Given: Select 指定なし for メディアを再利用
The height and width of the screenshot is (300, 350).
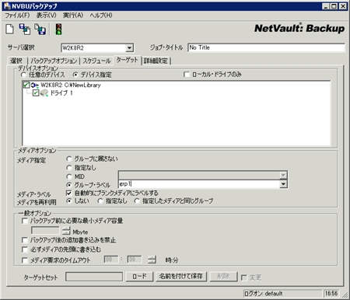Looking at the screenshot, I should pos(100,201).
